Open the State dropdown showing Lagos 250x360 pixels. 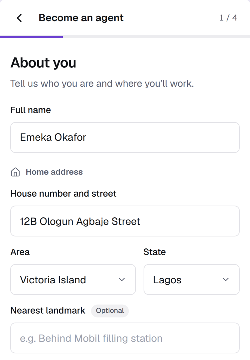tap(191, 279)
